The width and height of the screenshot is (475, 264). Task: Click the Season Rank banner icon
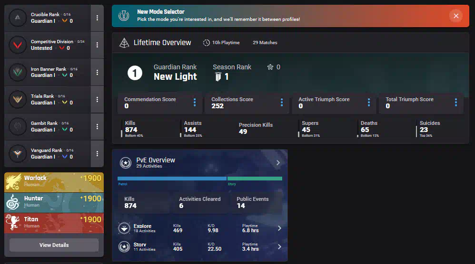(218, 77)
